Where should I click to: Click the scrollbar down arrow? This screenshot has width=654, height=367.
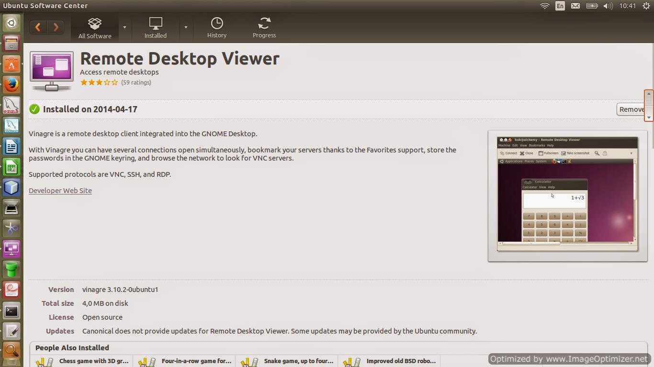pyautogui.click(x=649, y=117)
